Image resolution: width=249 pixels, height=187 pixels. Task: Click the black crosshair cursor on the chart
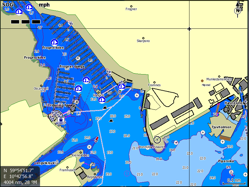click(x=189, y=29)
